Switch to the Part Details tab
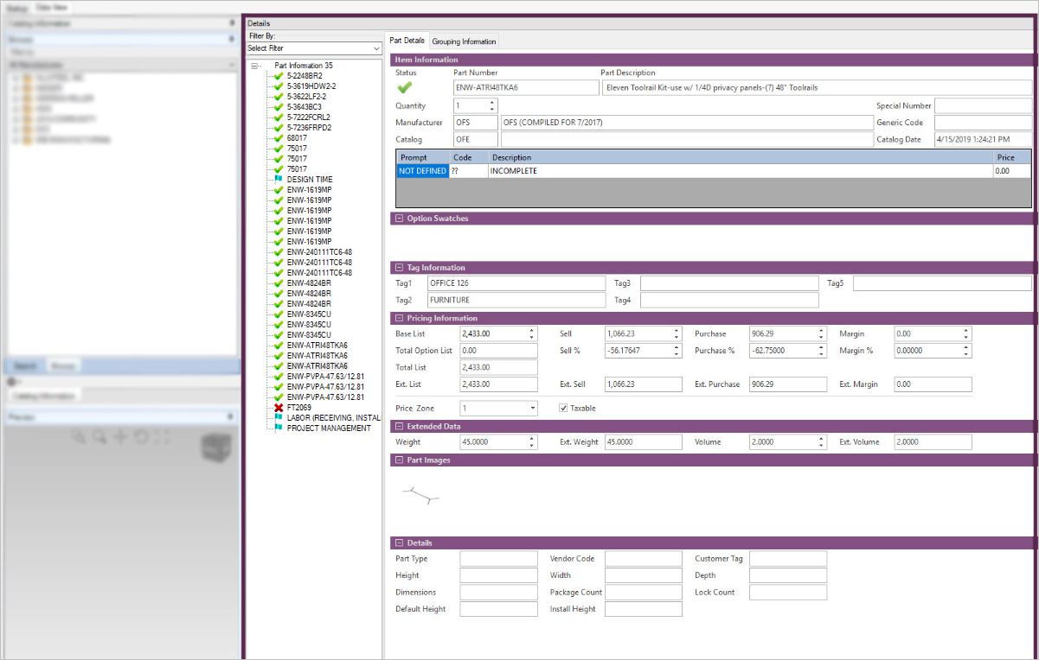 (407, 41)
